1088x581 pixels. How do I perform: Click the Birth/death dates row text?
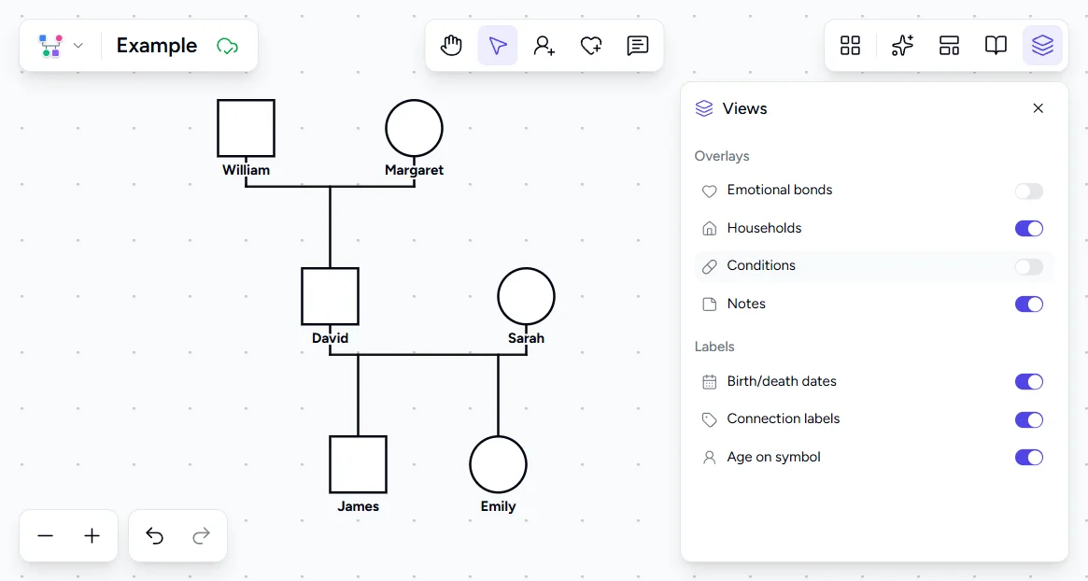(x=782, y=381)
